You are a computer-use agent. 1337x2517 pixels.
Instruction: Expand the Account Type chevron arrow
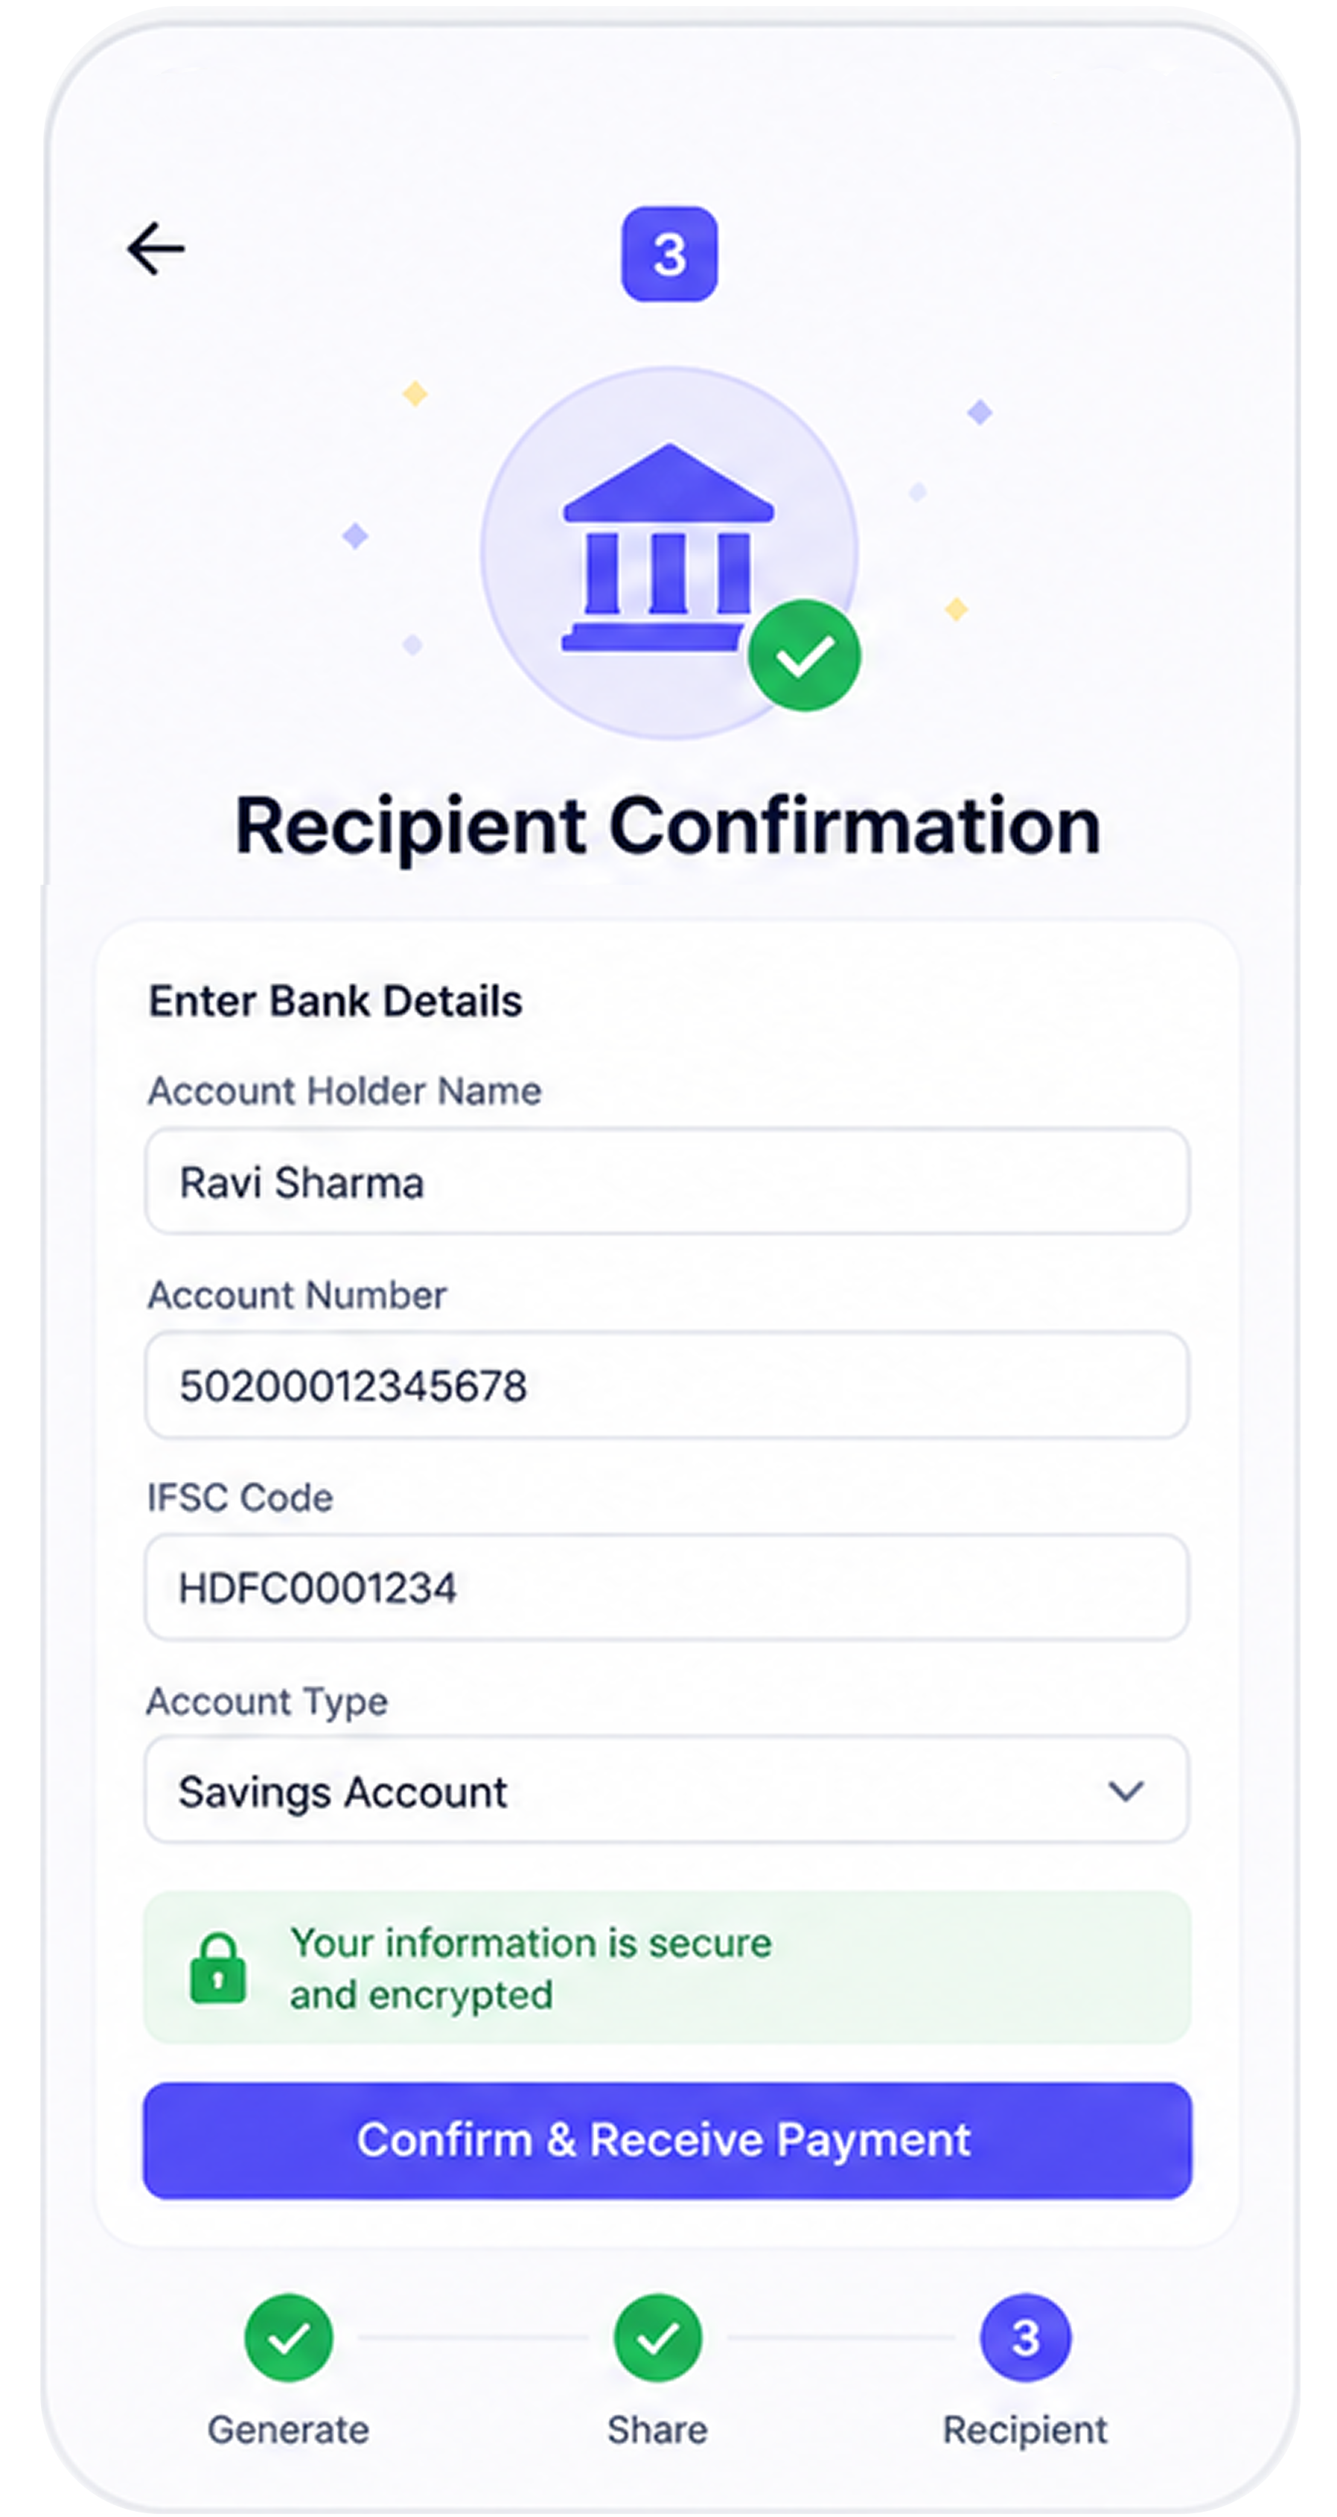point(1126,1791)
